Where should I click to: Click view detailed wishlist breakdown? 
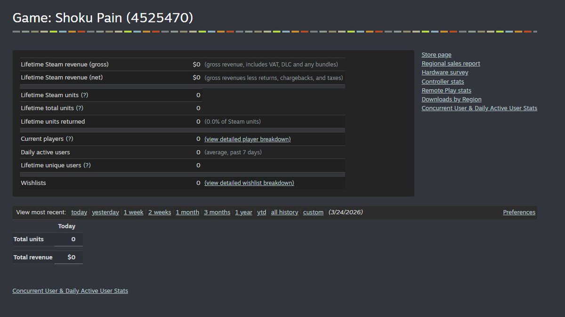[249, 183]
